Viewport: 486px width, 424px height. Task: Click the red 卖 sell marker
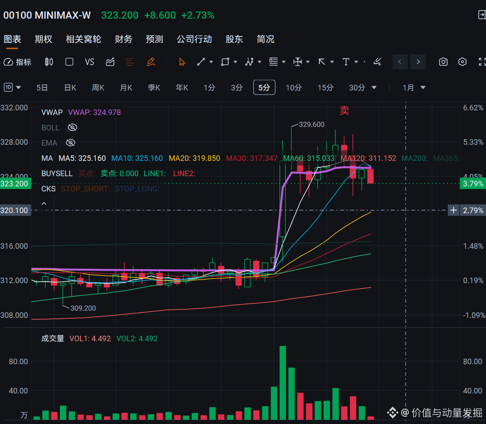(x=344, y=110)
